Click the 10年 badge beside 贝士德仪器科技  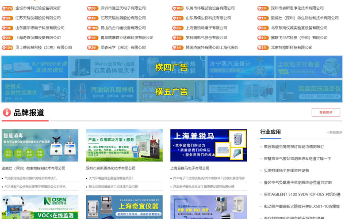click(x=8, y=48)
